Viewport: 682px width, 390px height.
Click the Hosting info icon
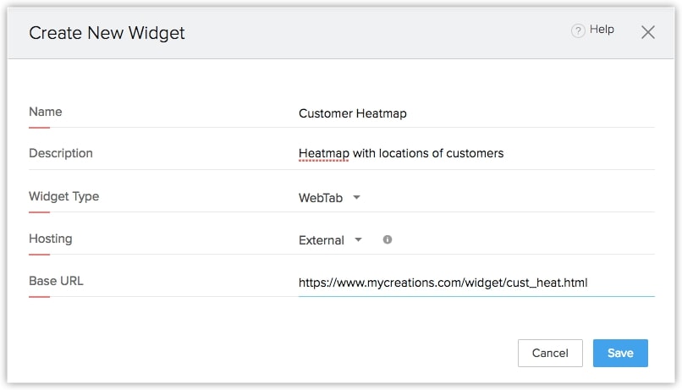tap(388, 239)
